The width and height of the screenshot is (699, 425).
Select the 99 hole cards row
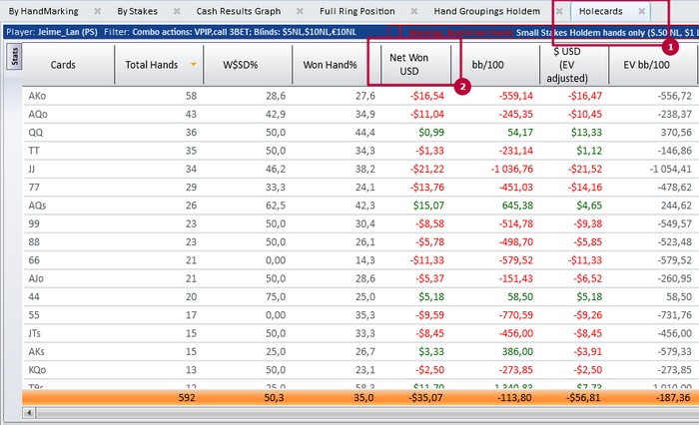360,223
